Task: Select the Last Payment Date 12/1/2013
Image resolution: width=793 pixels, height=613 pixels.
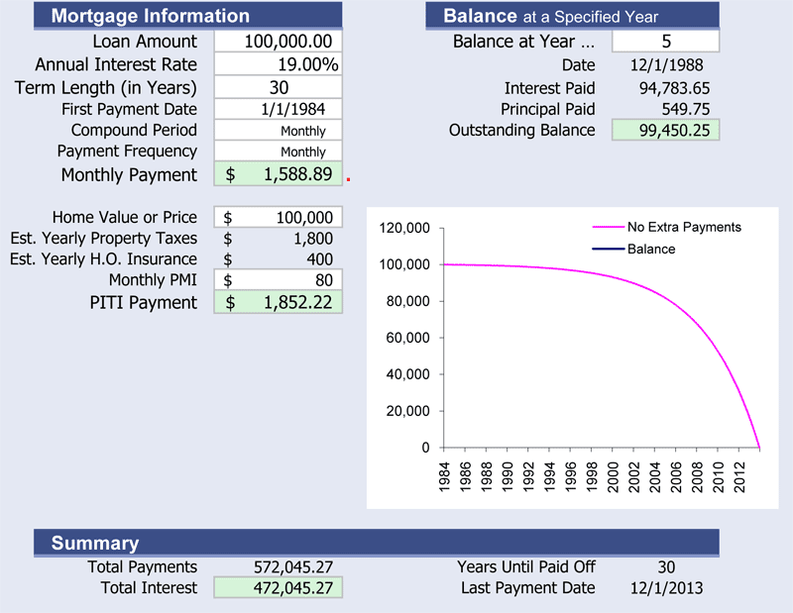Action: pyautogui.click(x=666, y=588)
